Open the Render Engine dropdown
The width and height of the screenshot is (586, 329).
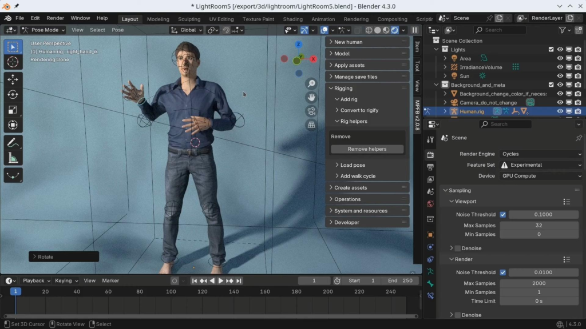click(x=541, y=154)
